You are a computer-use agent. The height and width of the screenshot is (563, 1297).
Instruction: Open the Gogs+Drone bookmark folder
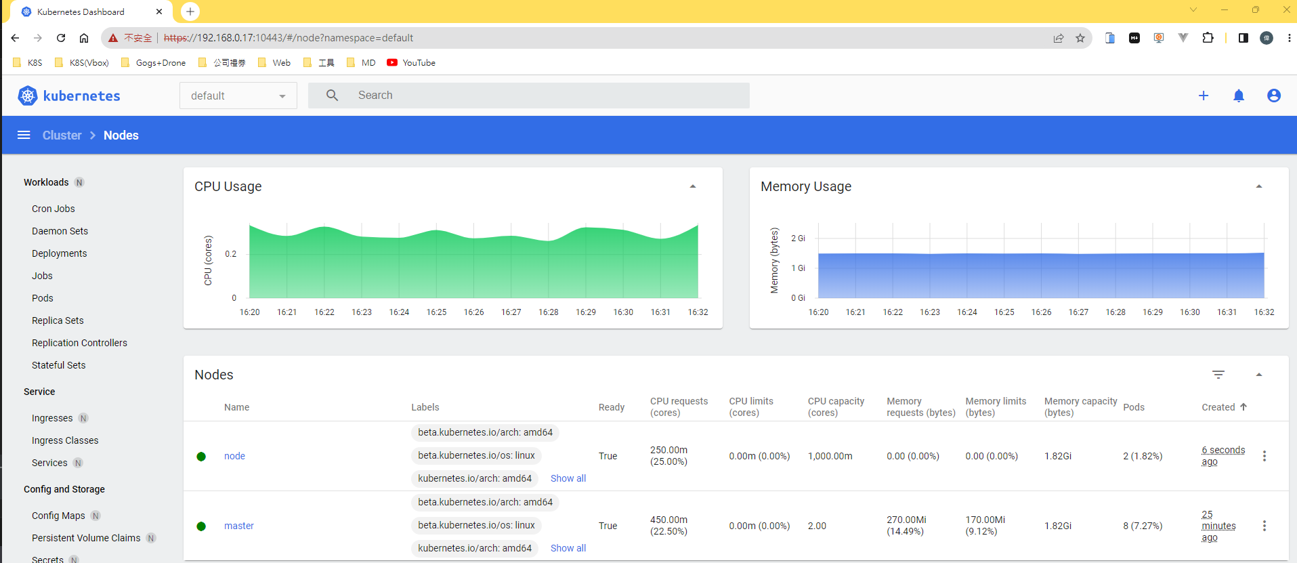(153, 62)
